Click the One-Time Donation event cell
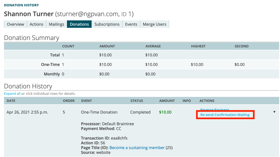Image resolution: width=280 pixels, height=157 pixels. coord(99,112)
